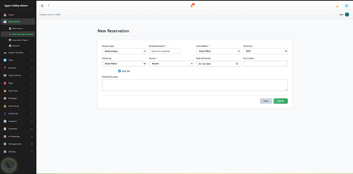Open the Sales Officer dropdown
This screenshot has width=353, height=174.
(x=218, y=51)
